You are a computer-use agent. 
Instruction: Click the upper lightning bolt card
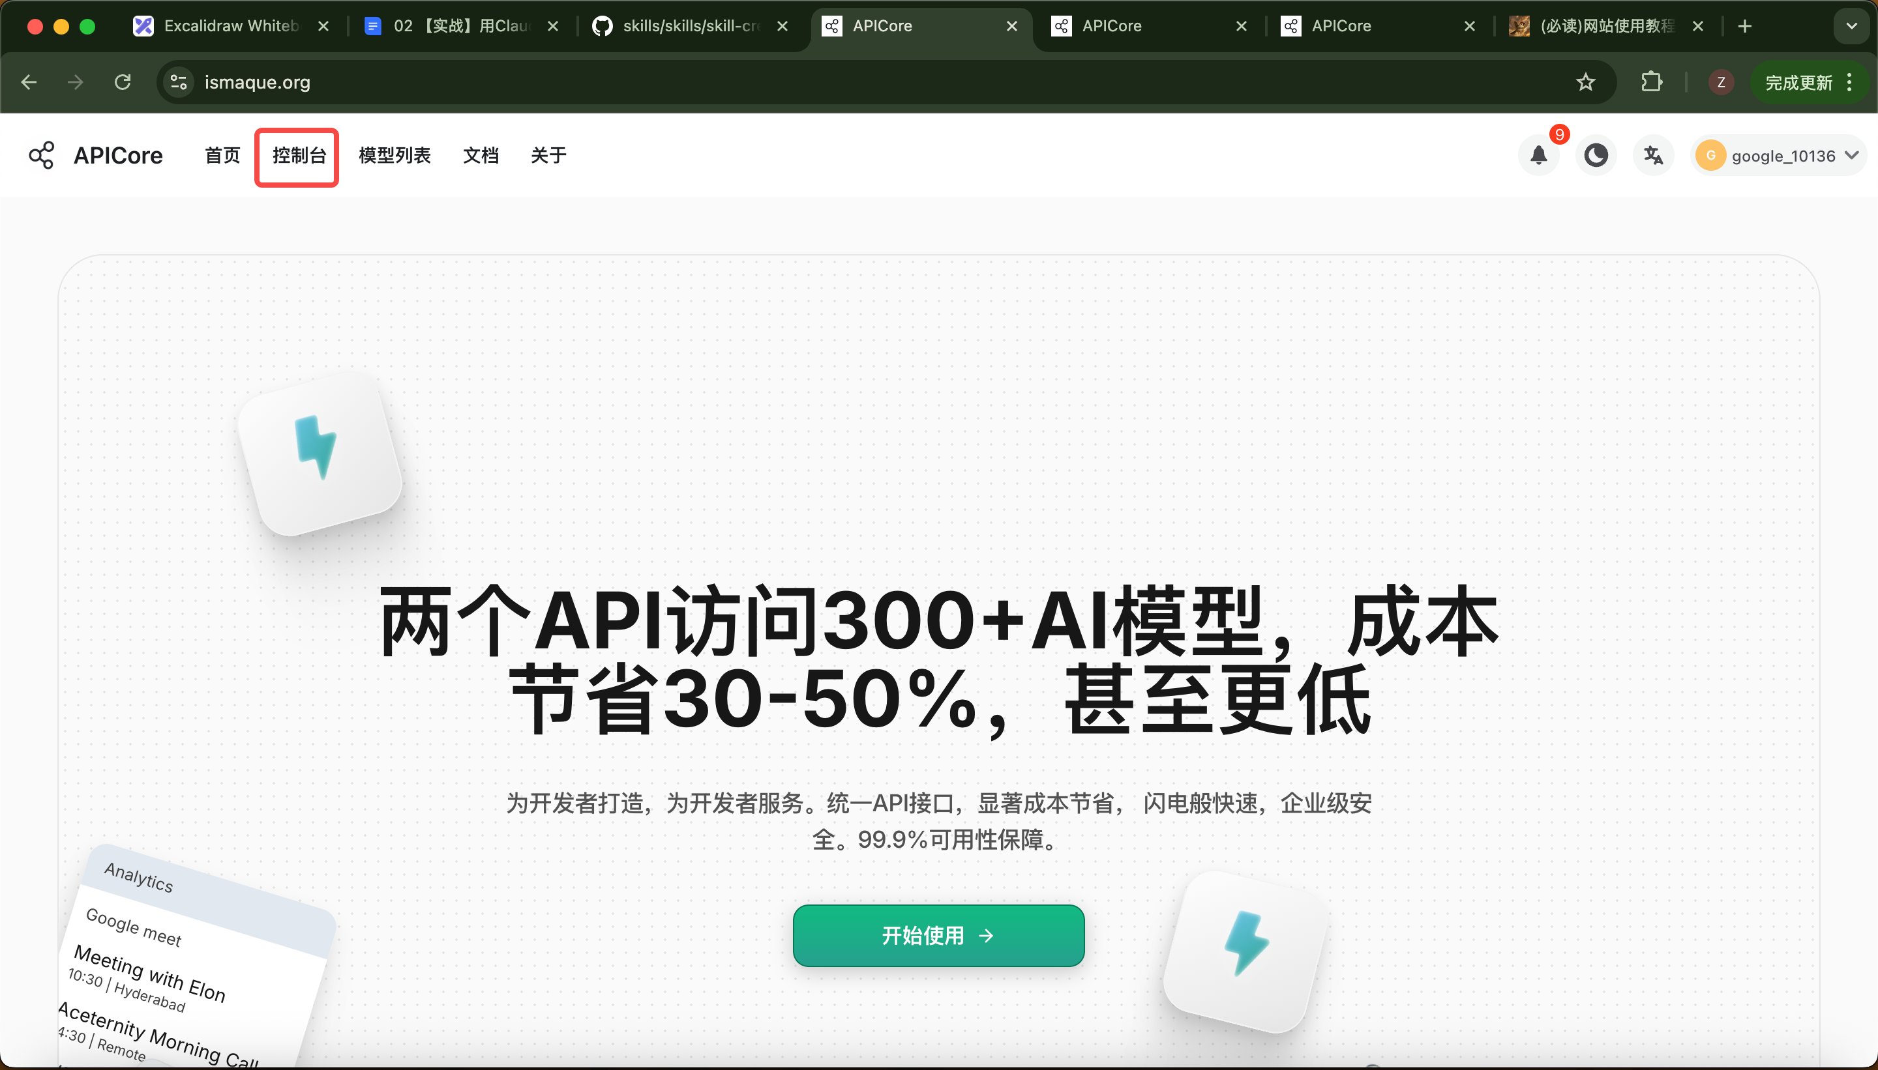(x=319, y=454)
